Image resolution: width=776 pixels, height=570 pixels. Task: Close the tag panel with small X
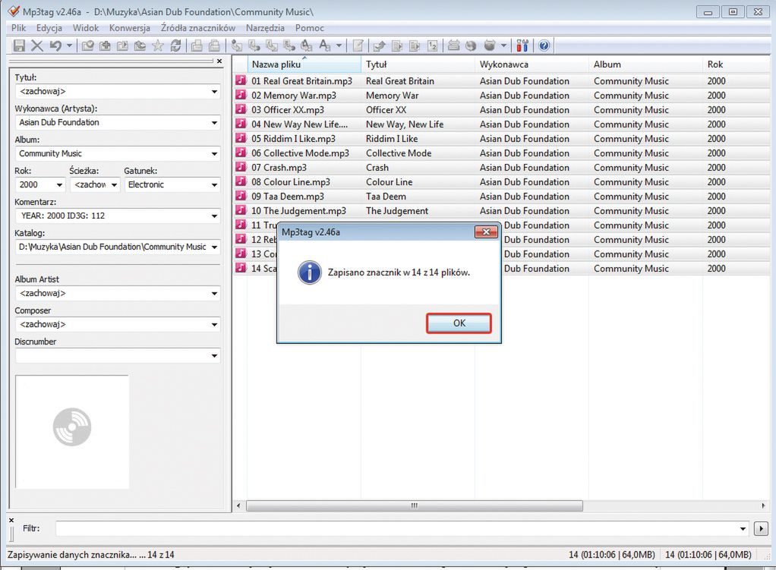click(x=219, y=61)
